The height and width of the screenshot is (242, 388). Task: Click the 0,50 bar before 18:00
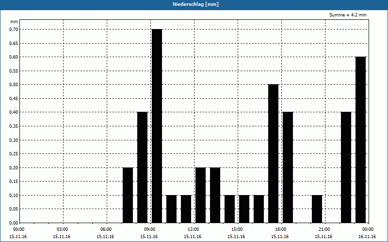274,153
